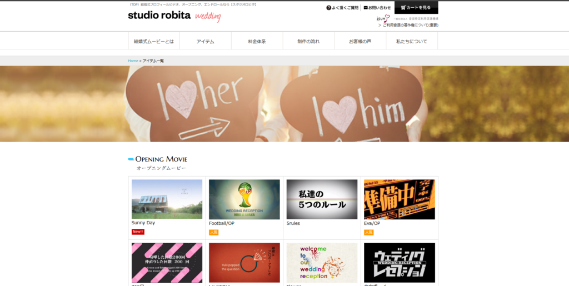Screen dimensions: 569x286
Task: Click the orange 人気 badge under Eva/OP
Action: click(x=368, y=232)
